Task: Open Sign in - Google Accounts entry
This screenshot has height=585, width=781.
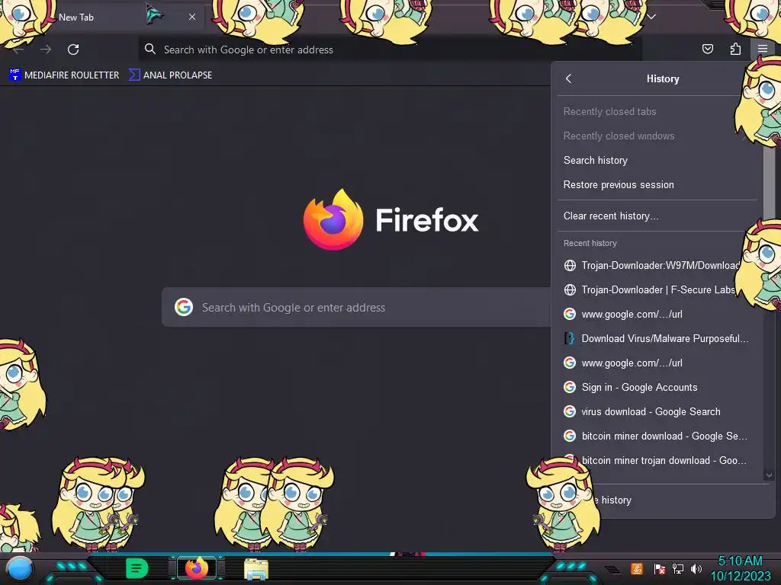Action: (x=657, y=387)
